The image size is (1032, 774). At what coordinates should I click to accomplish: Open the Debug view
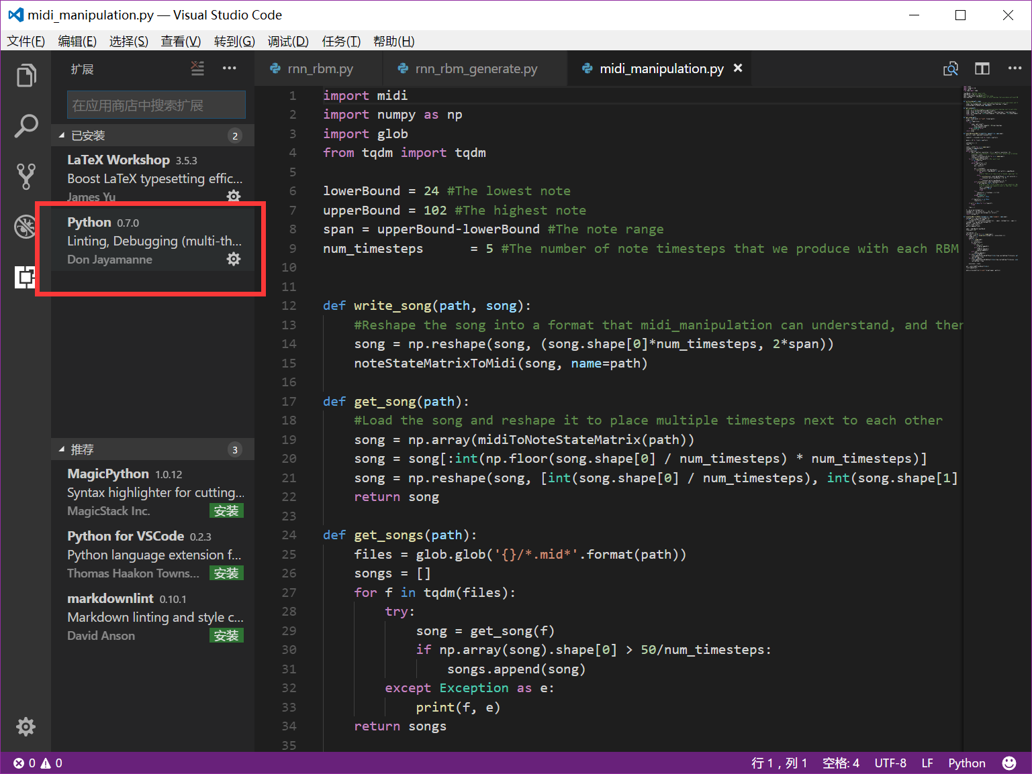click(26, 226)
